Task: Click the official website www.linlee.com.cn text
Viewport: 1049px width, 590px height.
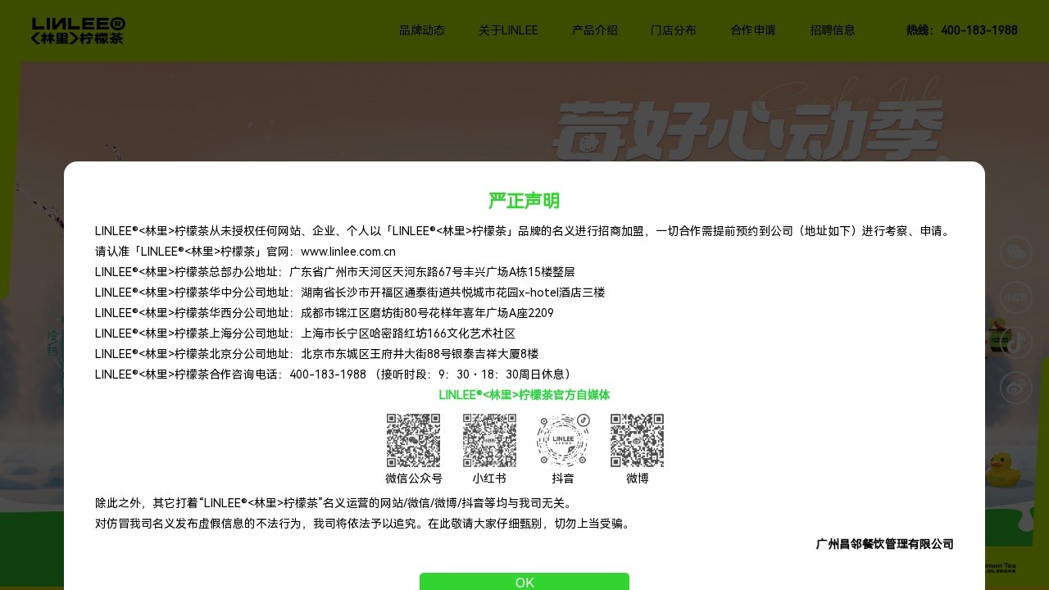Action: point(348,252)
